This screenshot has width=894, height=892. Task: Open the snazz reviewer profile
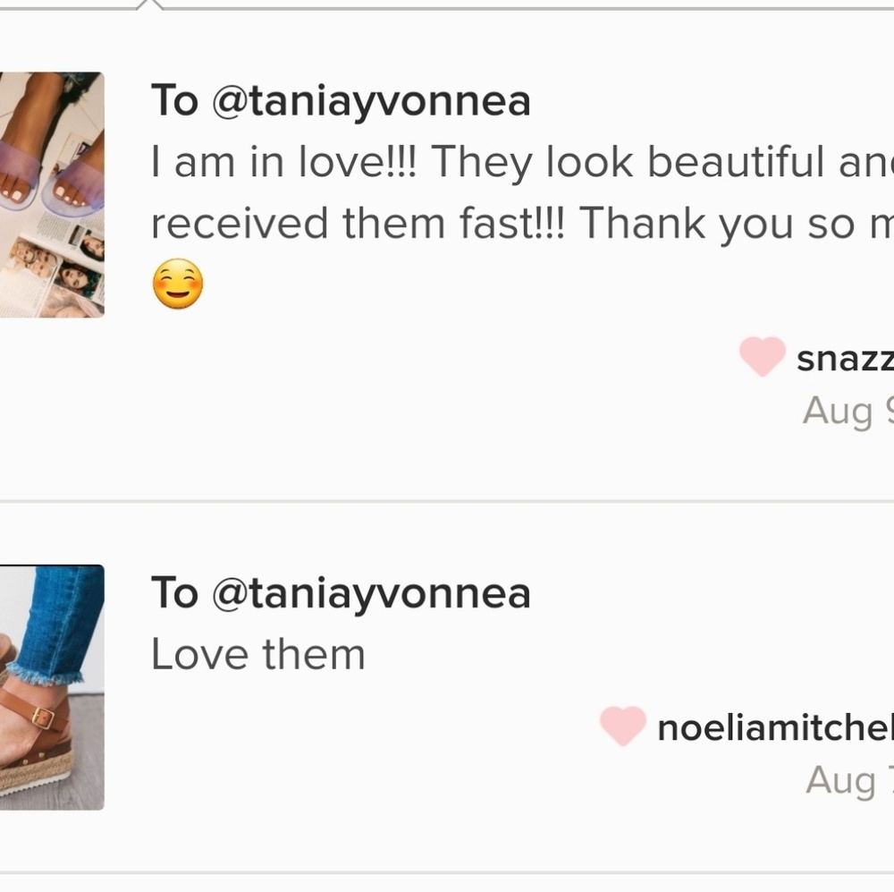[844, 359]
